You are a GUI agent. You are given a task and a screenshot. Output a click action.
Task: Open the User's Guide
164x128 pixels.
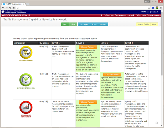(143, 24)
